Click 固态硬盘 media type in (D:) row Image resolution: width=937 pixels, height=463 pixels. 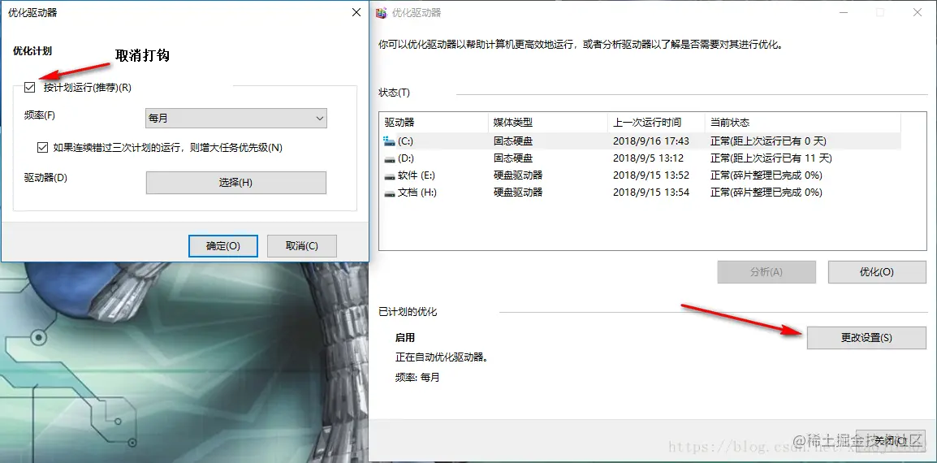click(512, 158)
